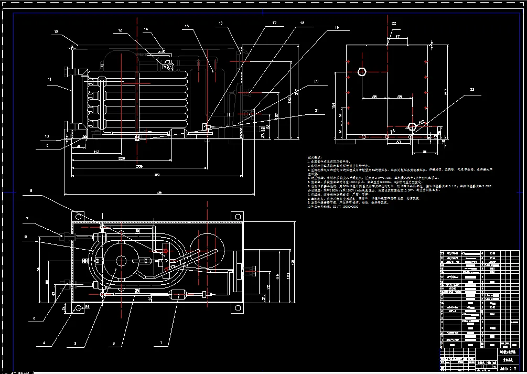Select part balloon number 7

click(27, 219)
